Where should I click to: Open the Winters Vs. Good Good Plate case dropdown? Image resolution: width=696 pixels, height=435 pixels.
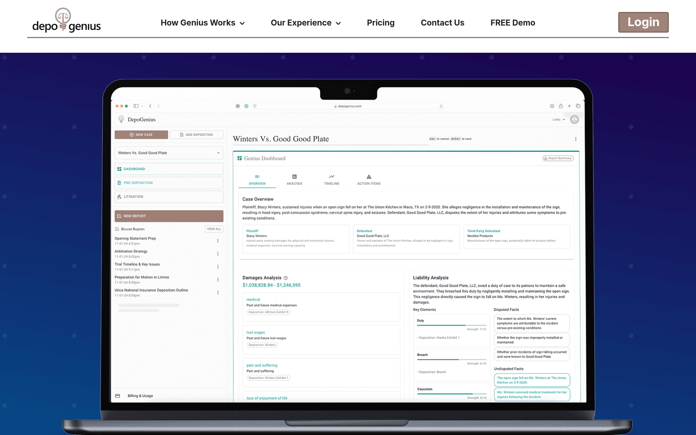[169, 153]
